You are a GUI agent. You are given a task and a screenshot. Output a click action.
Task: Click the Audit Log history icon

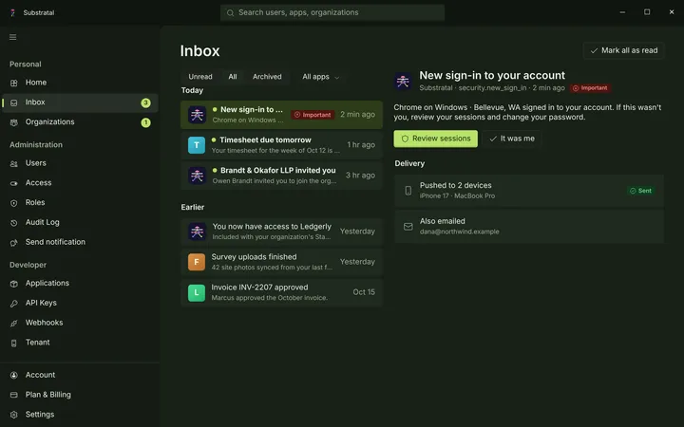pos(14,223)
